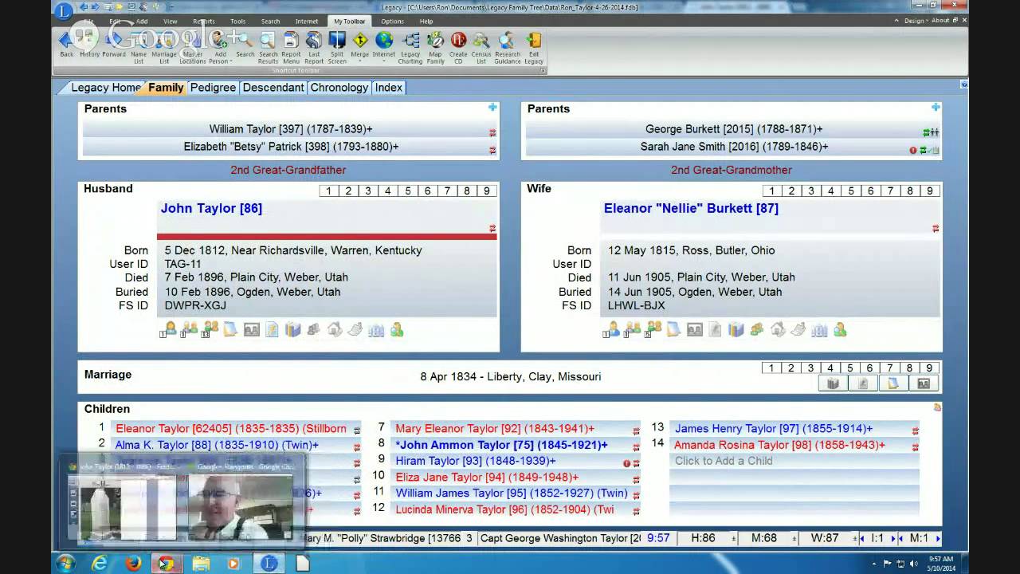Open John Taylor's sources books icon
The width and height of the screenshot is (1020, 574).
(293, 329)
